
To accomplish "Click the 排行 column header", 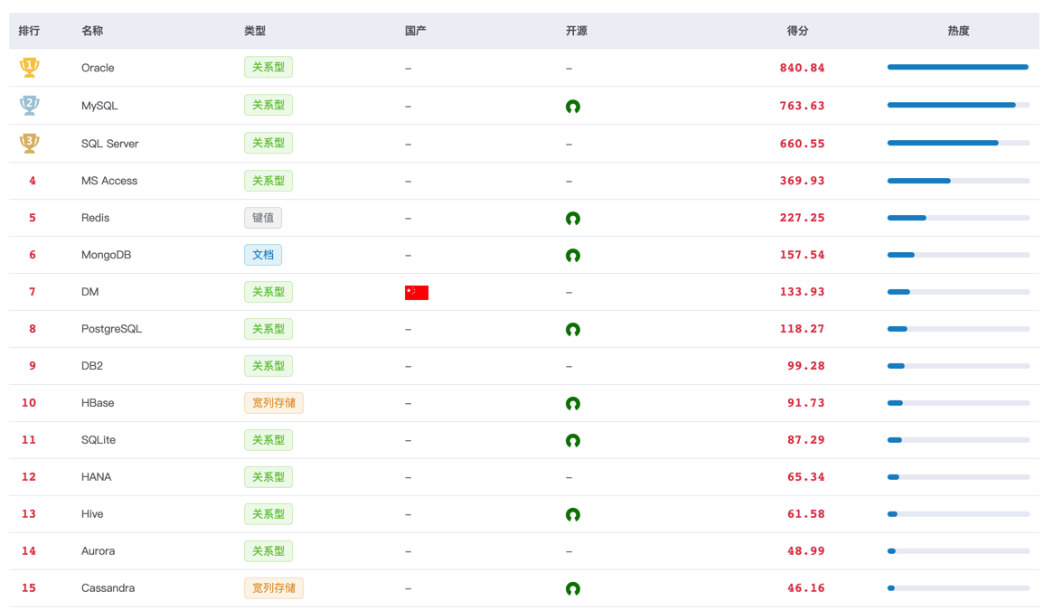I will [x=29, y=31].
